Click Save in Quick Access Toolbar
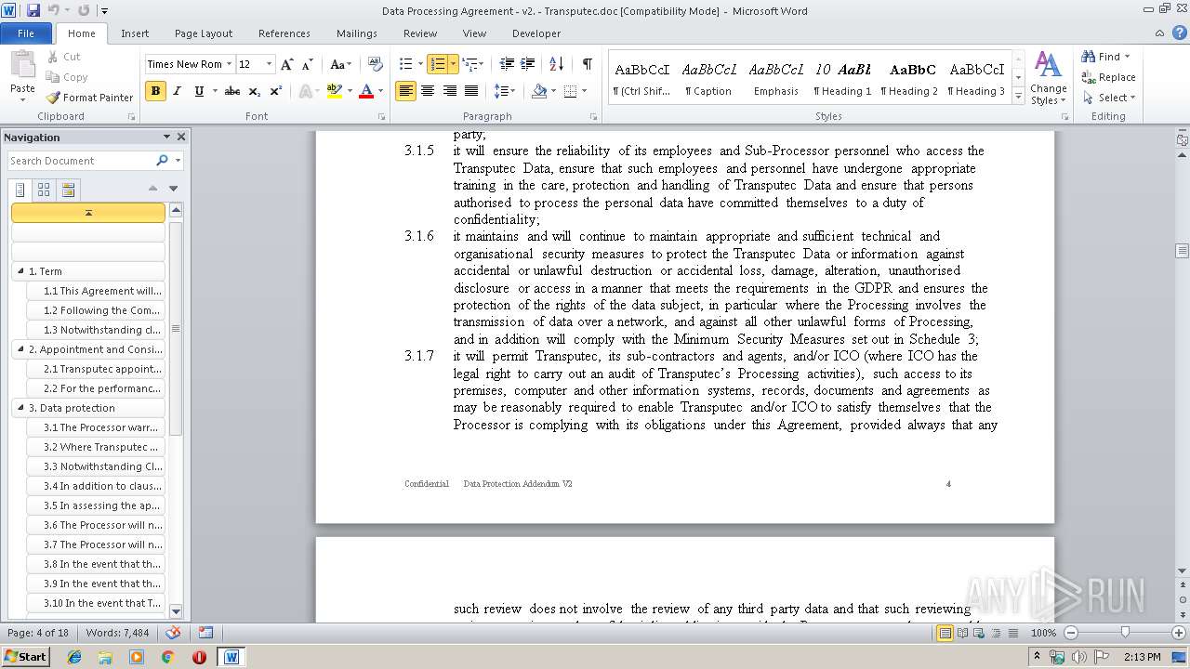Image resolution: width=1190 pixels, height=669 pixels. pyautogui.click(x=33, y=10)
